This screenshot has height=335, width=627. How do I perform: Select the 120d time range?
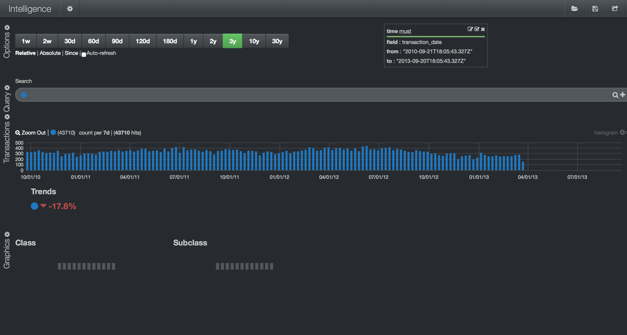[x=142, y=41]
